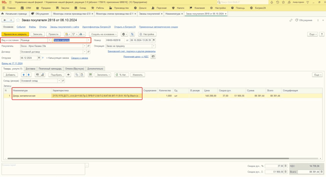This screenshot has width=326, height=177.
Task: Open the Битрикс24 menu
Action: 258,8
